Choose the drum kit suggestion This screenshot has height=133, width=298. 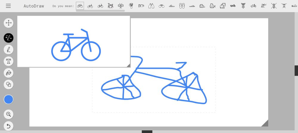111,6
